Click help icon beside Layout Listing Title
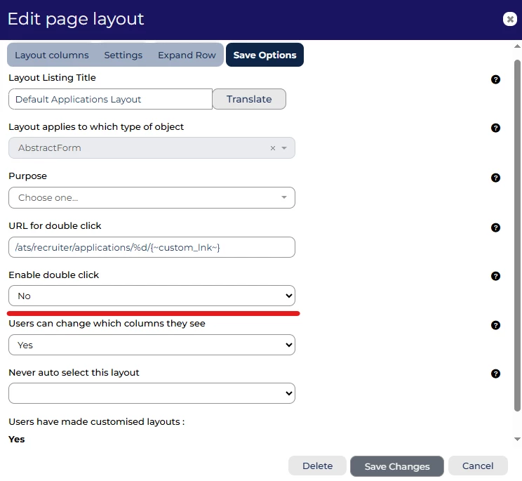The image size is (522, 481). click(495, 79)
